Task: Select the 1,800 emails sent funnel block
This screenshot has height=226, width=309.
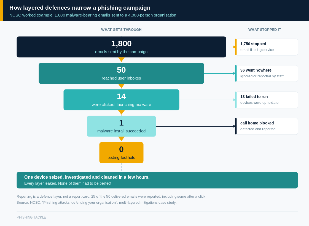Action: pyautogui.click(x=121, y=47)
